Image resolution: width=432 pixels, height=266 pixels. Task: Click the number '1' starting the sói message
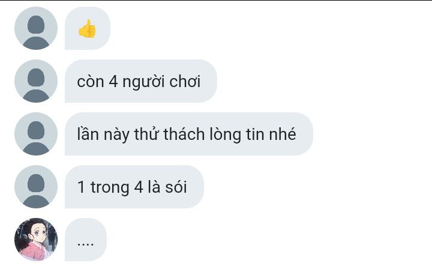tap(81, 187)
